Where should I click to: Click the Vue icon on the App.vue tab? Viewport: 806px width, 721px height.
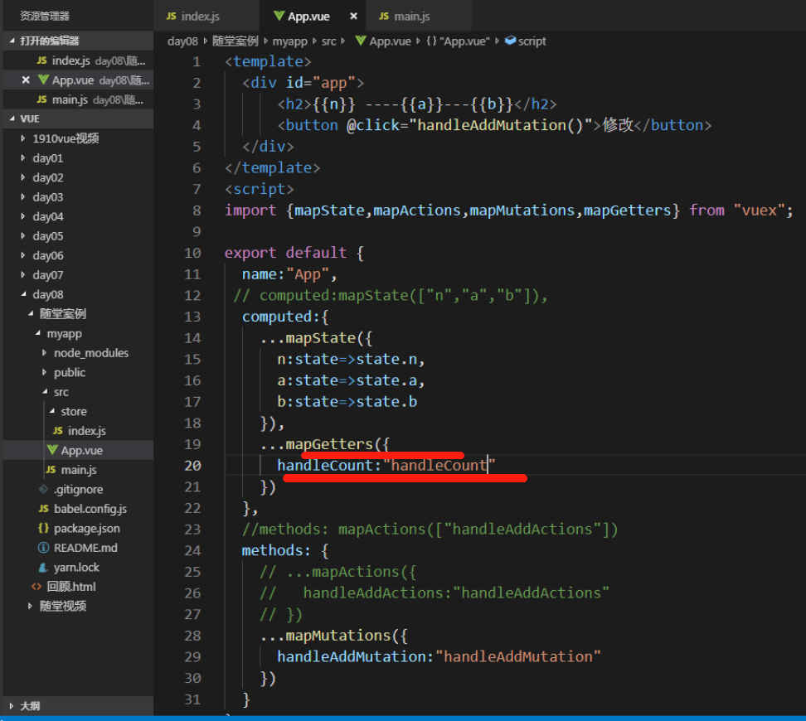[279, 16]
